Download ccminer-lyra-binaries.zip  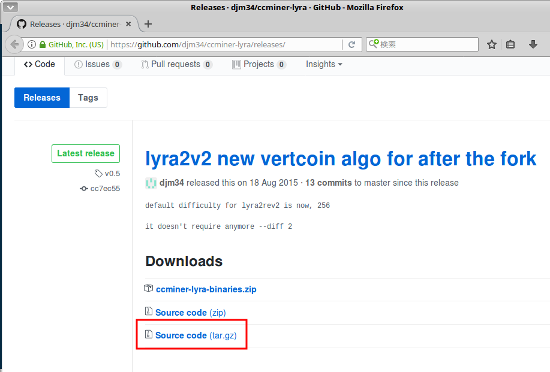206,289
